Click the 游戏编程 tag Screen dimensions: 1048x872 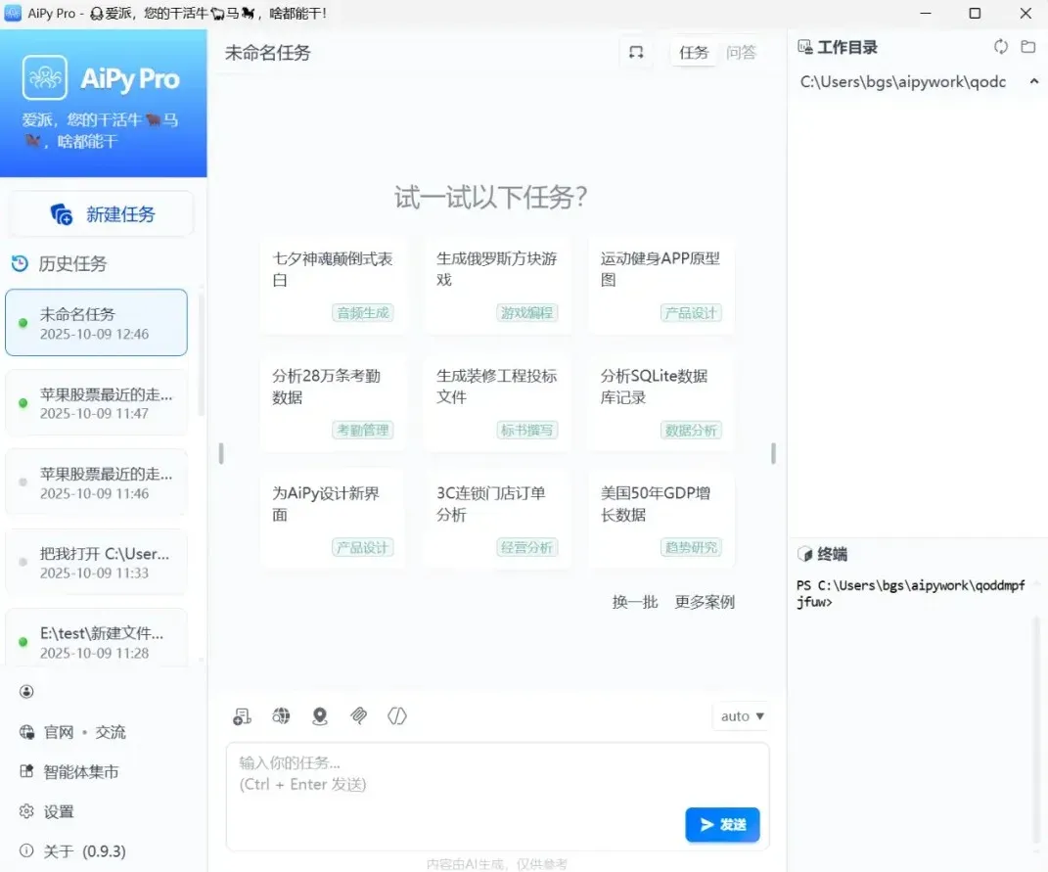(527, 313)
